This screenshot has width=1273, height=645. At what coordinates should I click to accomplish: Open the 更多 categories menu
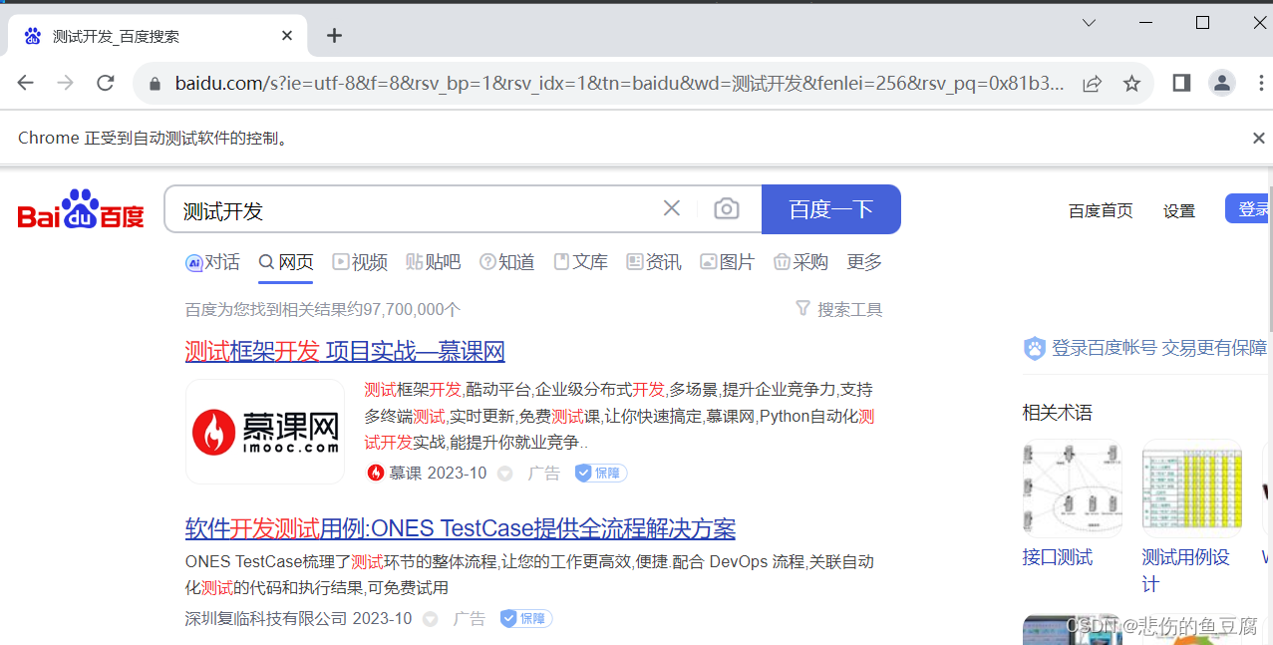coord(864,262)
